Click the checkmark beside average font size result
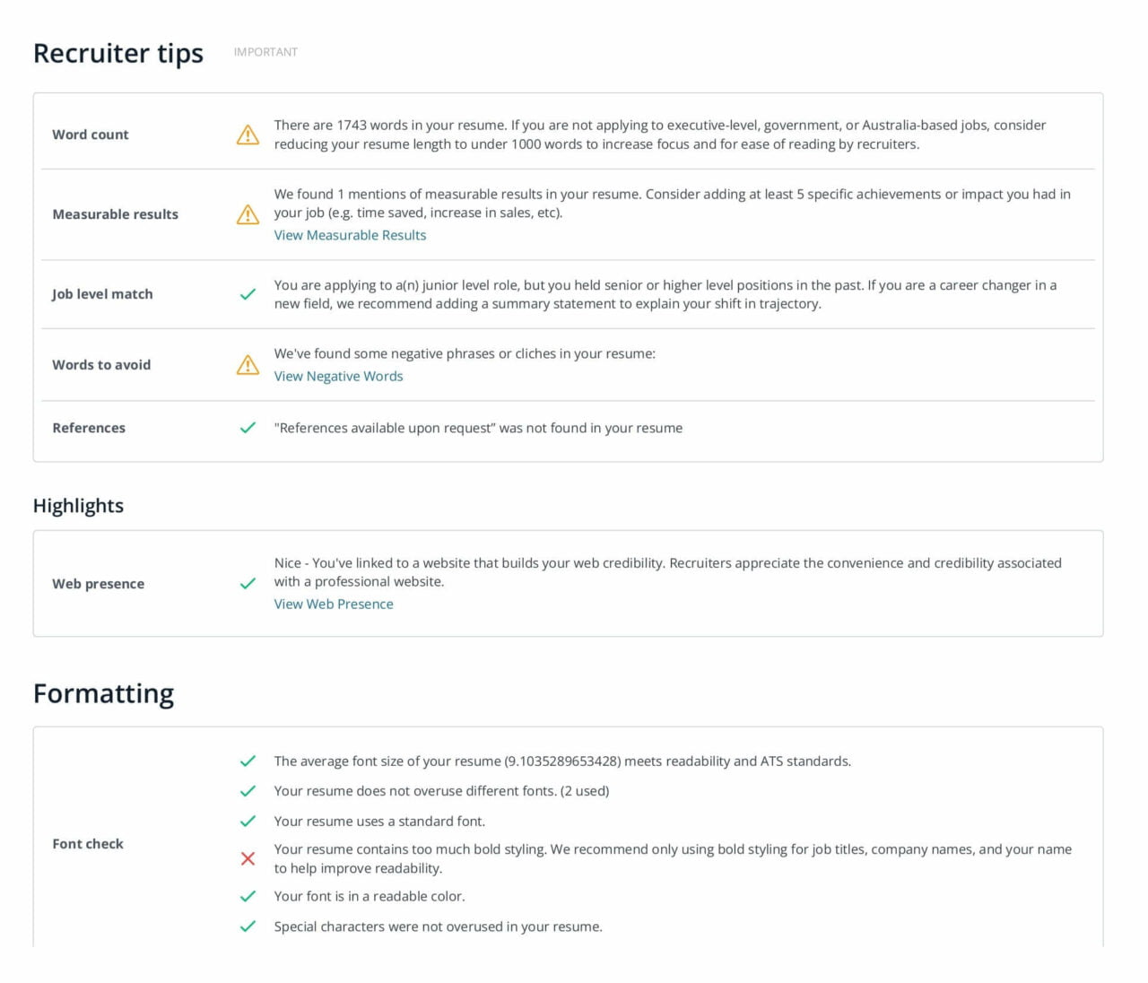This screenshot has height=983, width=1148. pos(248,761)
